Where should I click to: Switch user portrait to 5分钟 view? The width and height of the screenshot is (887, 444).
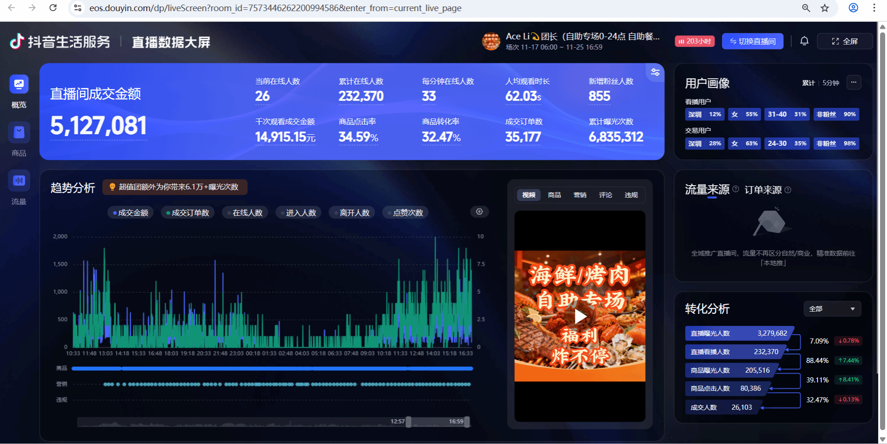[x=831, y=83]
